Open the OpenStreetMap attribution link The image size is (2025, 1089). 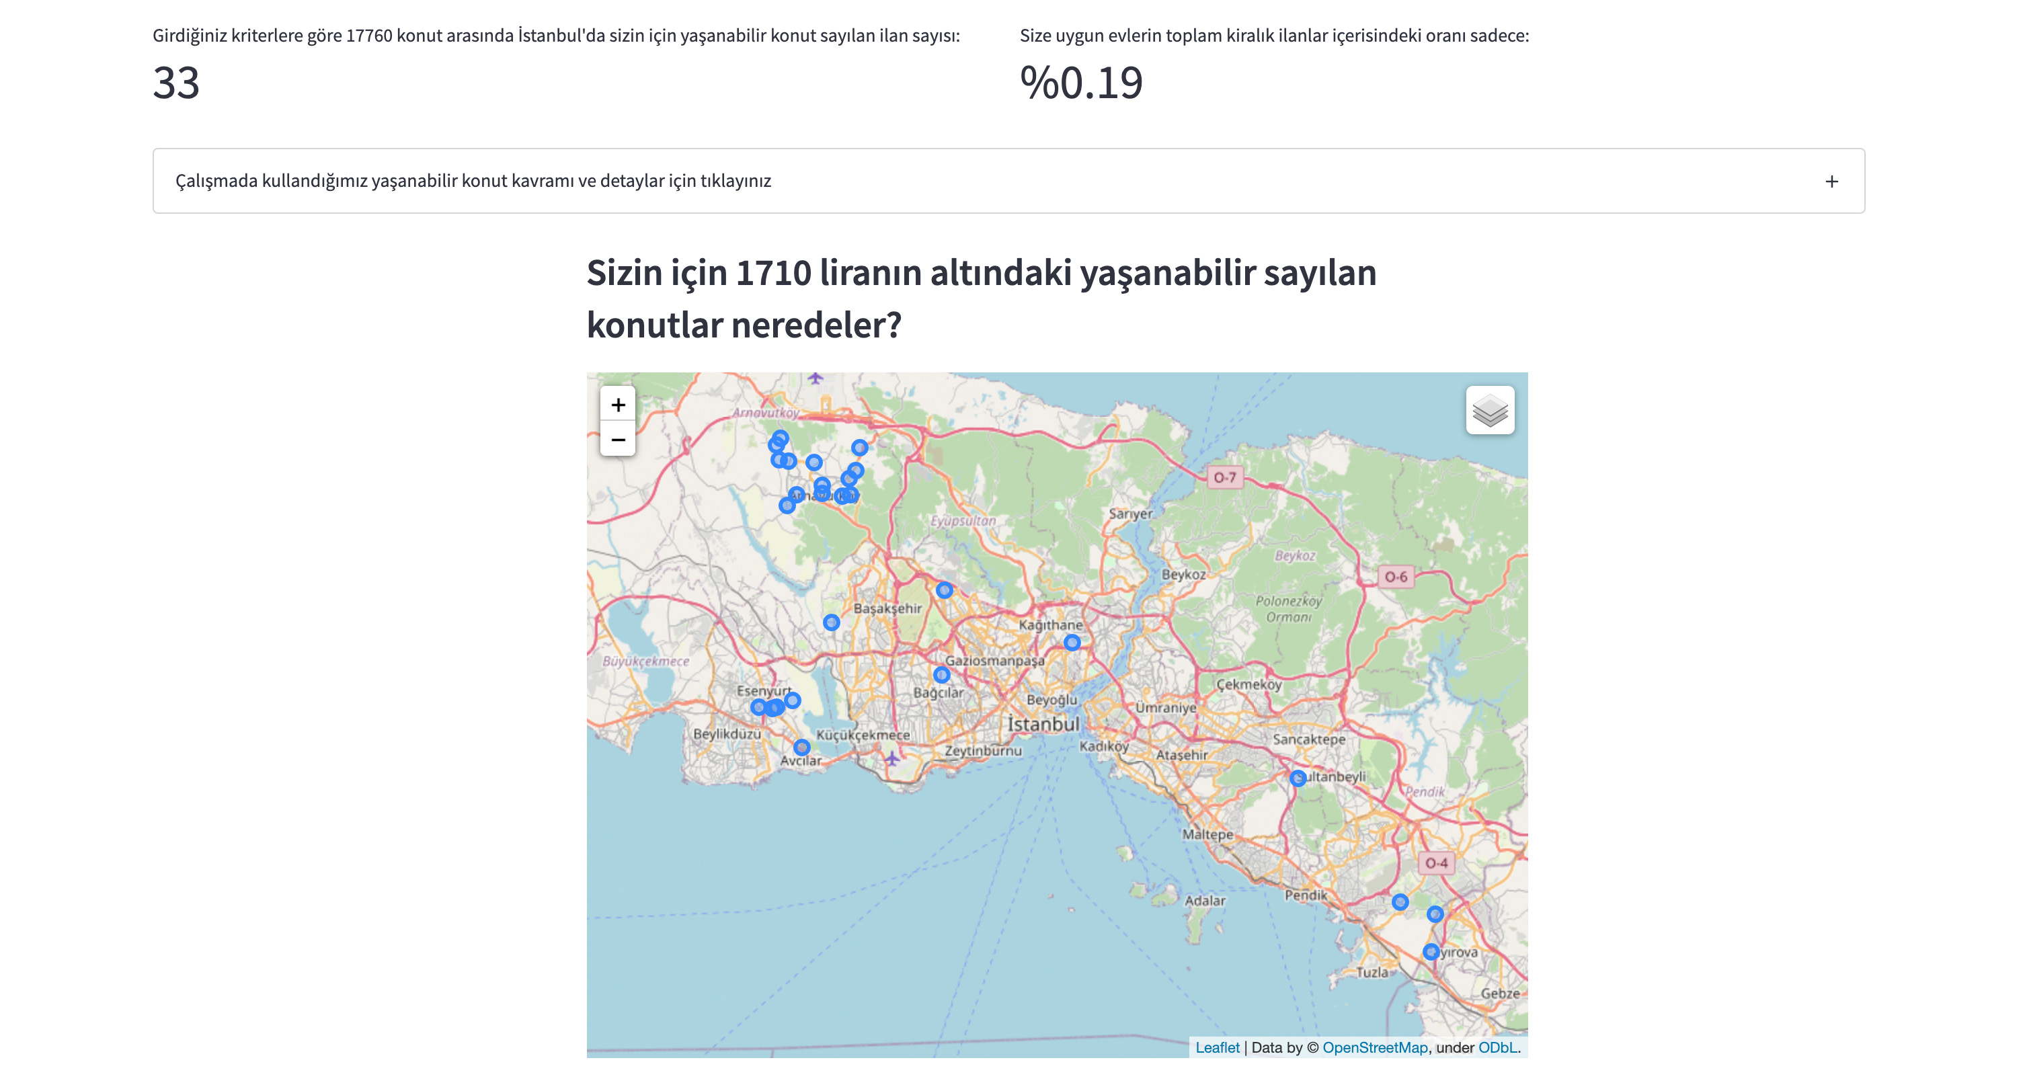[1374, 1047]
